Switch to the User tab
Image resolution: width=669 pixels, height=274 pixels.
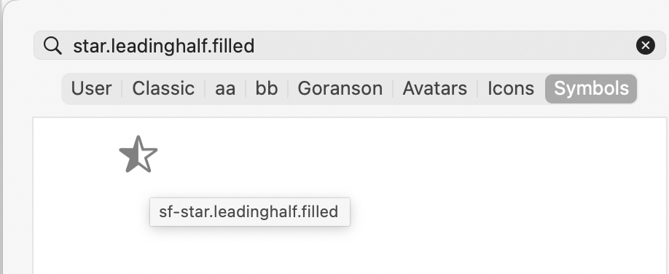click(x=91, y=89)
